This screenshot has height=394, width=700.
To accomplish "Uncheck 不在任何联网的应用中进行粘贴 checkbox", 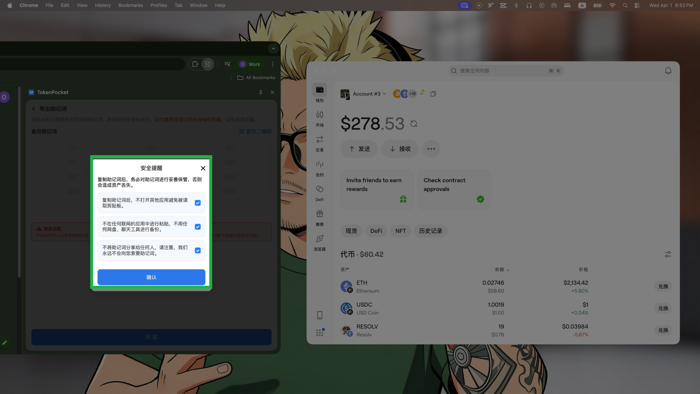I will 198,227.
